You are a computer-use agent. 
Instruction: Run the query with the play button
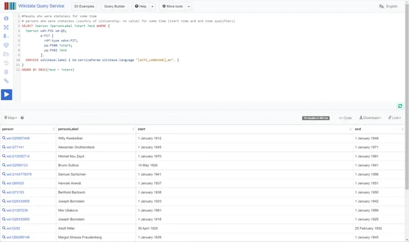click(6, 95)
